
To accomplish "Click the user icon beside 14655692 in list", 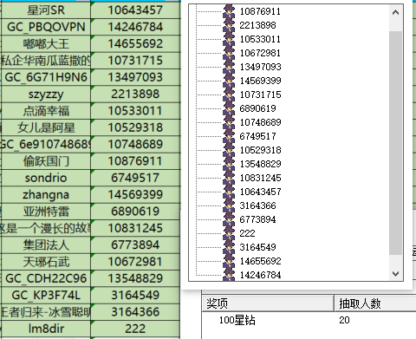I will pyautogui.click(x=229, y=261).
